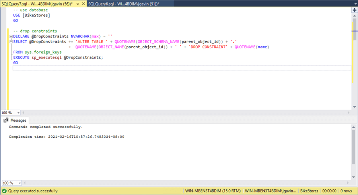Screen dimensions: 358x195
Task: Open the active files dropdown arrow
Action: point(356,4)
